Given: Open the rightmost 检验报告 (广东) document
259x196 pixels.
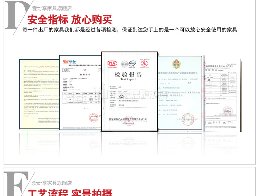Looking at the screenshot, I should click(x=222, y=96).
